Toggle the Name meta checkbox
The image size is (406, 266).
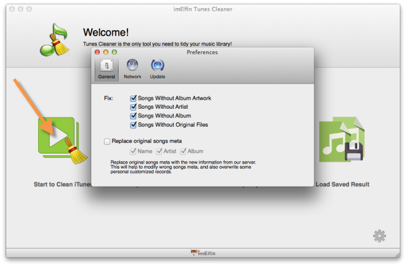click(133, 151)
